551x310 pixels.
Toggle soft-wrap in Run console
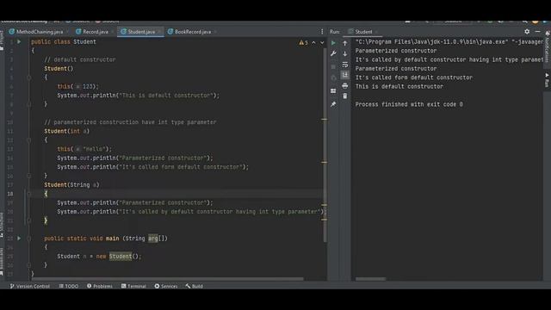[x=344, y=65]
